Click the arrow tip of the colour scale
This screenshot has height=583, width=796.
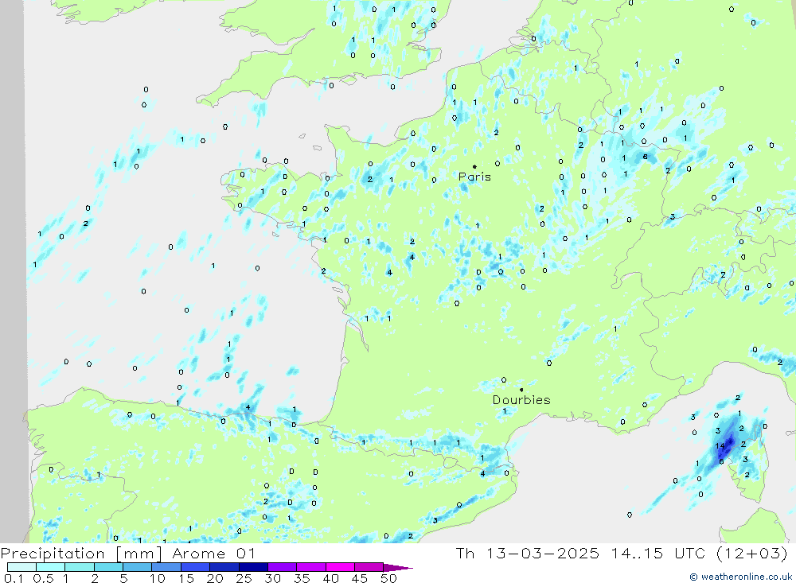pyautogui.click(x=399, y=568)
